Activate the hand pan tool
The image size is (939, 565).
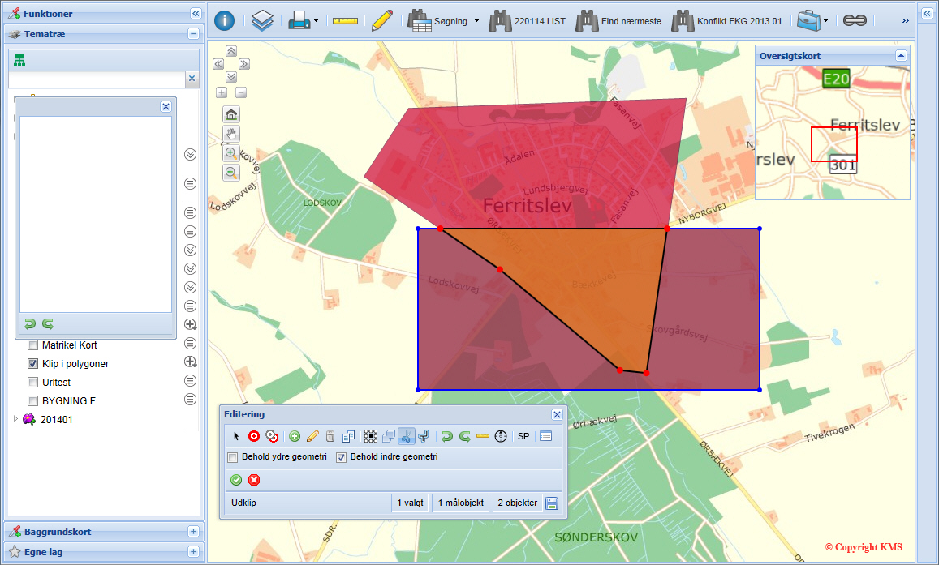231,133
